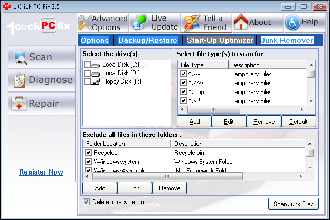
Task: Open Advanced Options wrench icon
Action: (x=85, y=23)
